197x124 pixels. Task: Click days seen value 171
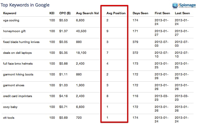coord(135,31)
